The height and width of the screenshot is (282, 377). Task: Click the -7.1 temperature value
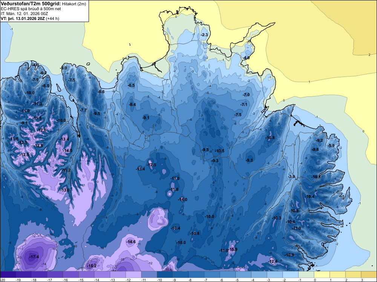click(x=244, y=104)
